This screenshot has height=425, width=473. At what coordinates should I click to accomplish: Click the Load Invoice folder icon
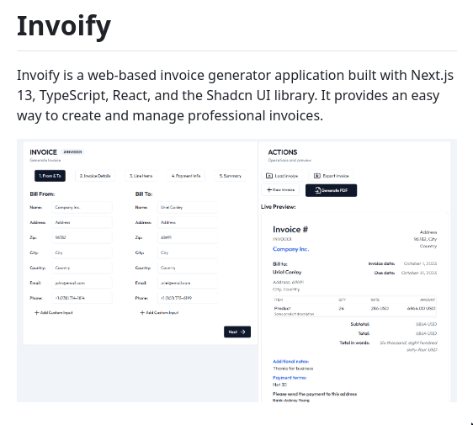coord(269,176)
